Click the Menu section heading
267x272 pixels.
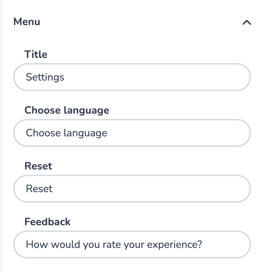(x=27, y=22)
